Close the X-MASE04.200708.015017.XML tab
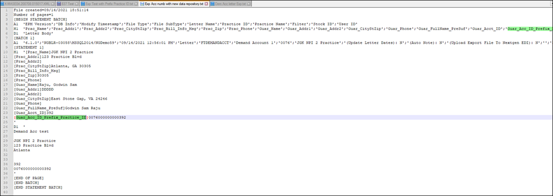Image resolution: width=553 pixels, height=196 pixels. point(53,4)
